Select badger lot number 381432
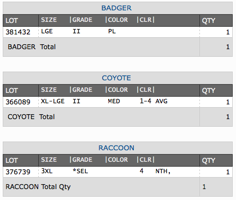236x200 pixels. tap(18, 32)
